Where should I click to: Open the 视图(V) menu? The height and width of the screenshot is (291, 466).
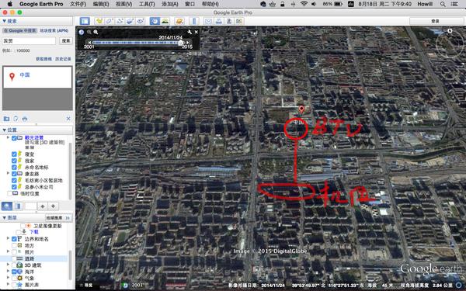(124, 4)
